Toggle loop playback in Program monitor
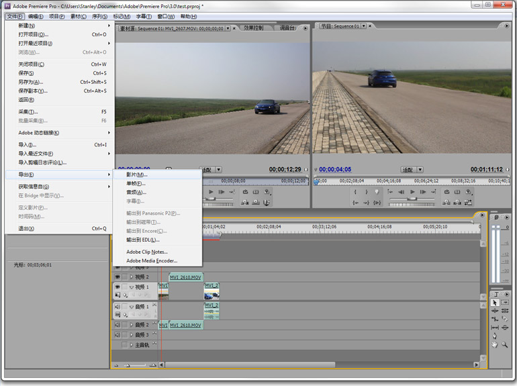Image resolution: width=517 pixels, height=386 pixels. point(446,192)
